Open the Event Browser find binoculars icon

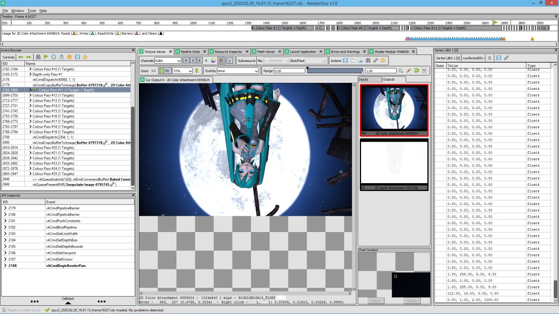pyautogui.click(x=38, y=57)
